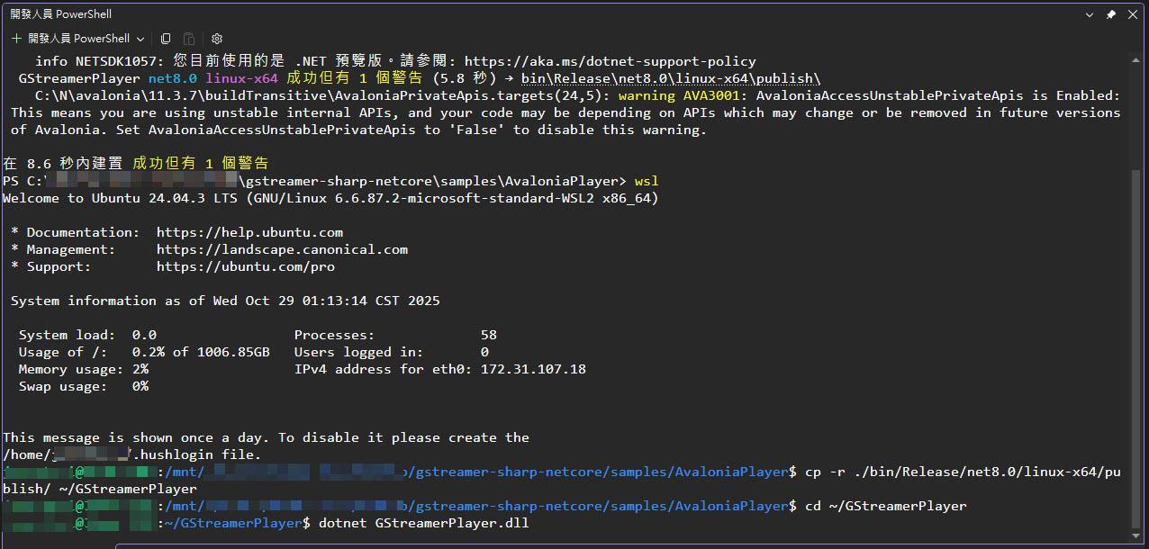This screenshot has width=1149, height=549.
Task: Click the Paste clipboard icon in toolbar
Action: click(189, 39)
